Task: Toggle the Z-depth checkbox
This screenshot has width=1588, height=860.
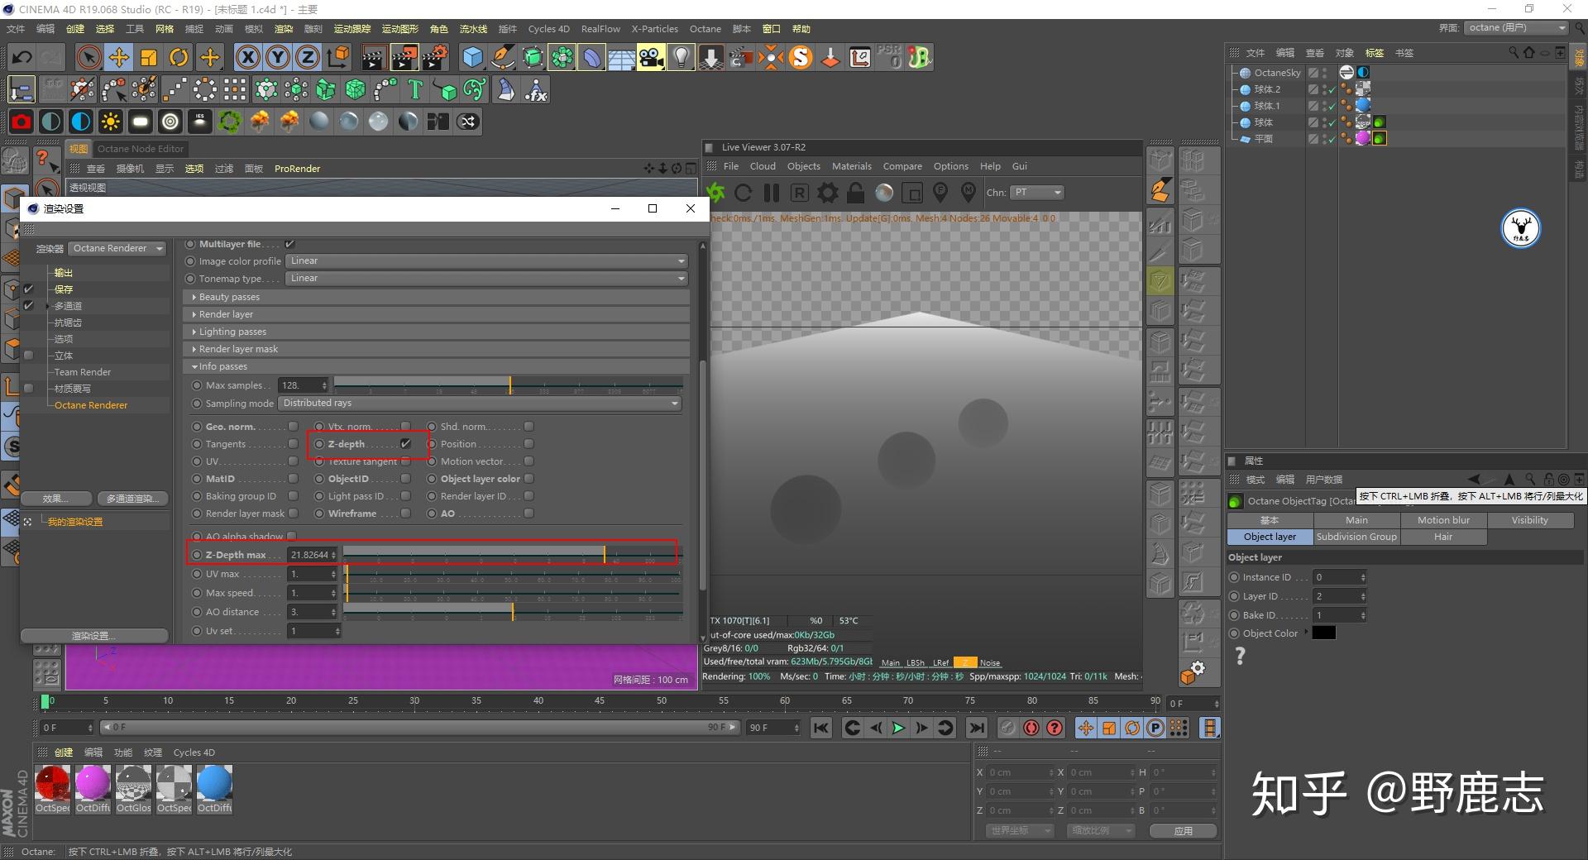Action: (x=405, y=444)
